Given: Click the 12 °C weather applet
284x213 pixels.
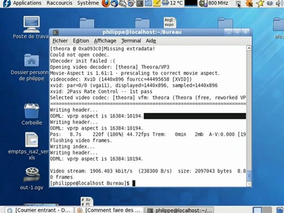Looking at the screenshot, I should point(172,3).
